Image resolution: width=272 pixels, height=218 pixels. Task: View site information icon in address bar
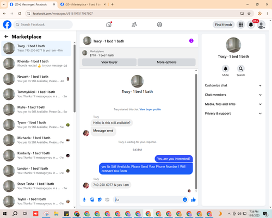point(28,14)
